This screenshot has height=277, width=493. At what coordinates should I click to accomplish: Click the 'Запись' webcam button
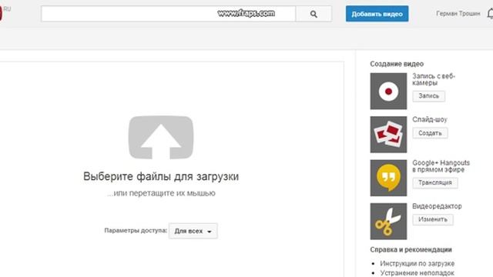(428, 96)
